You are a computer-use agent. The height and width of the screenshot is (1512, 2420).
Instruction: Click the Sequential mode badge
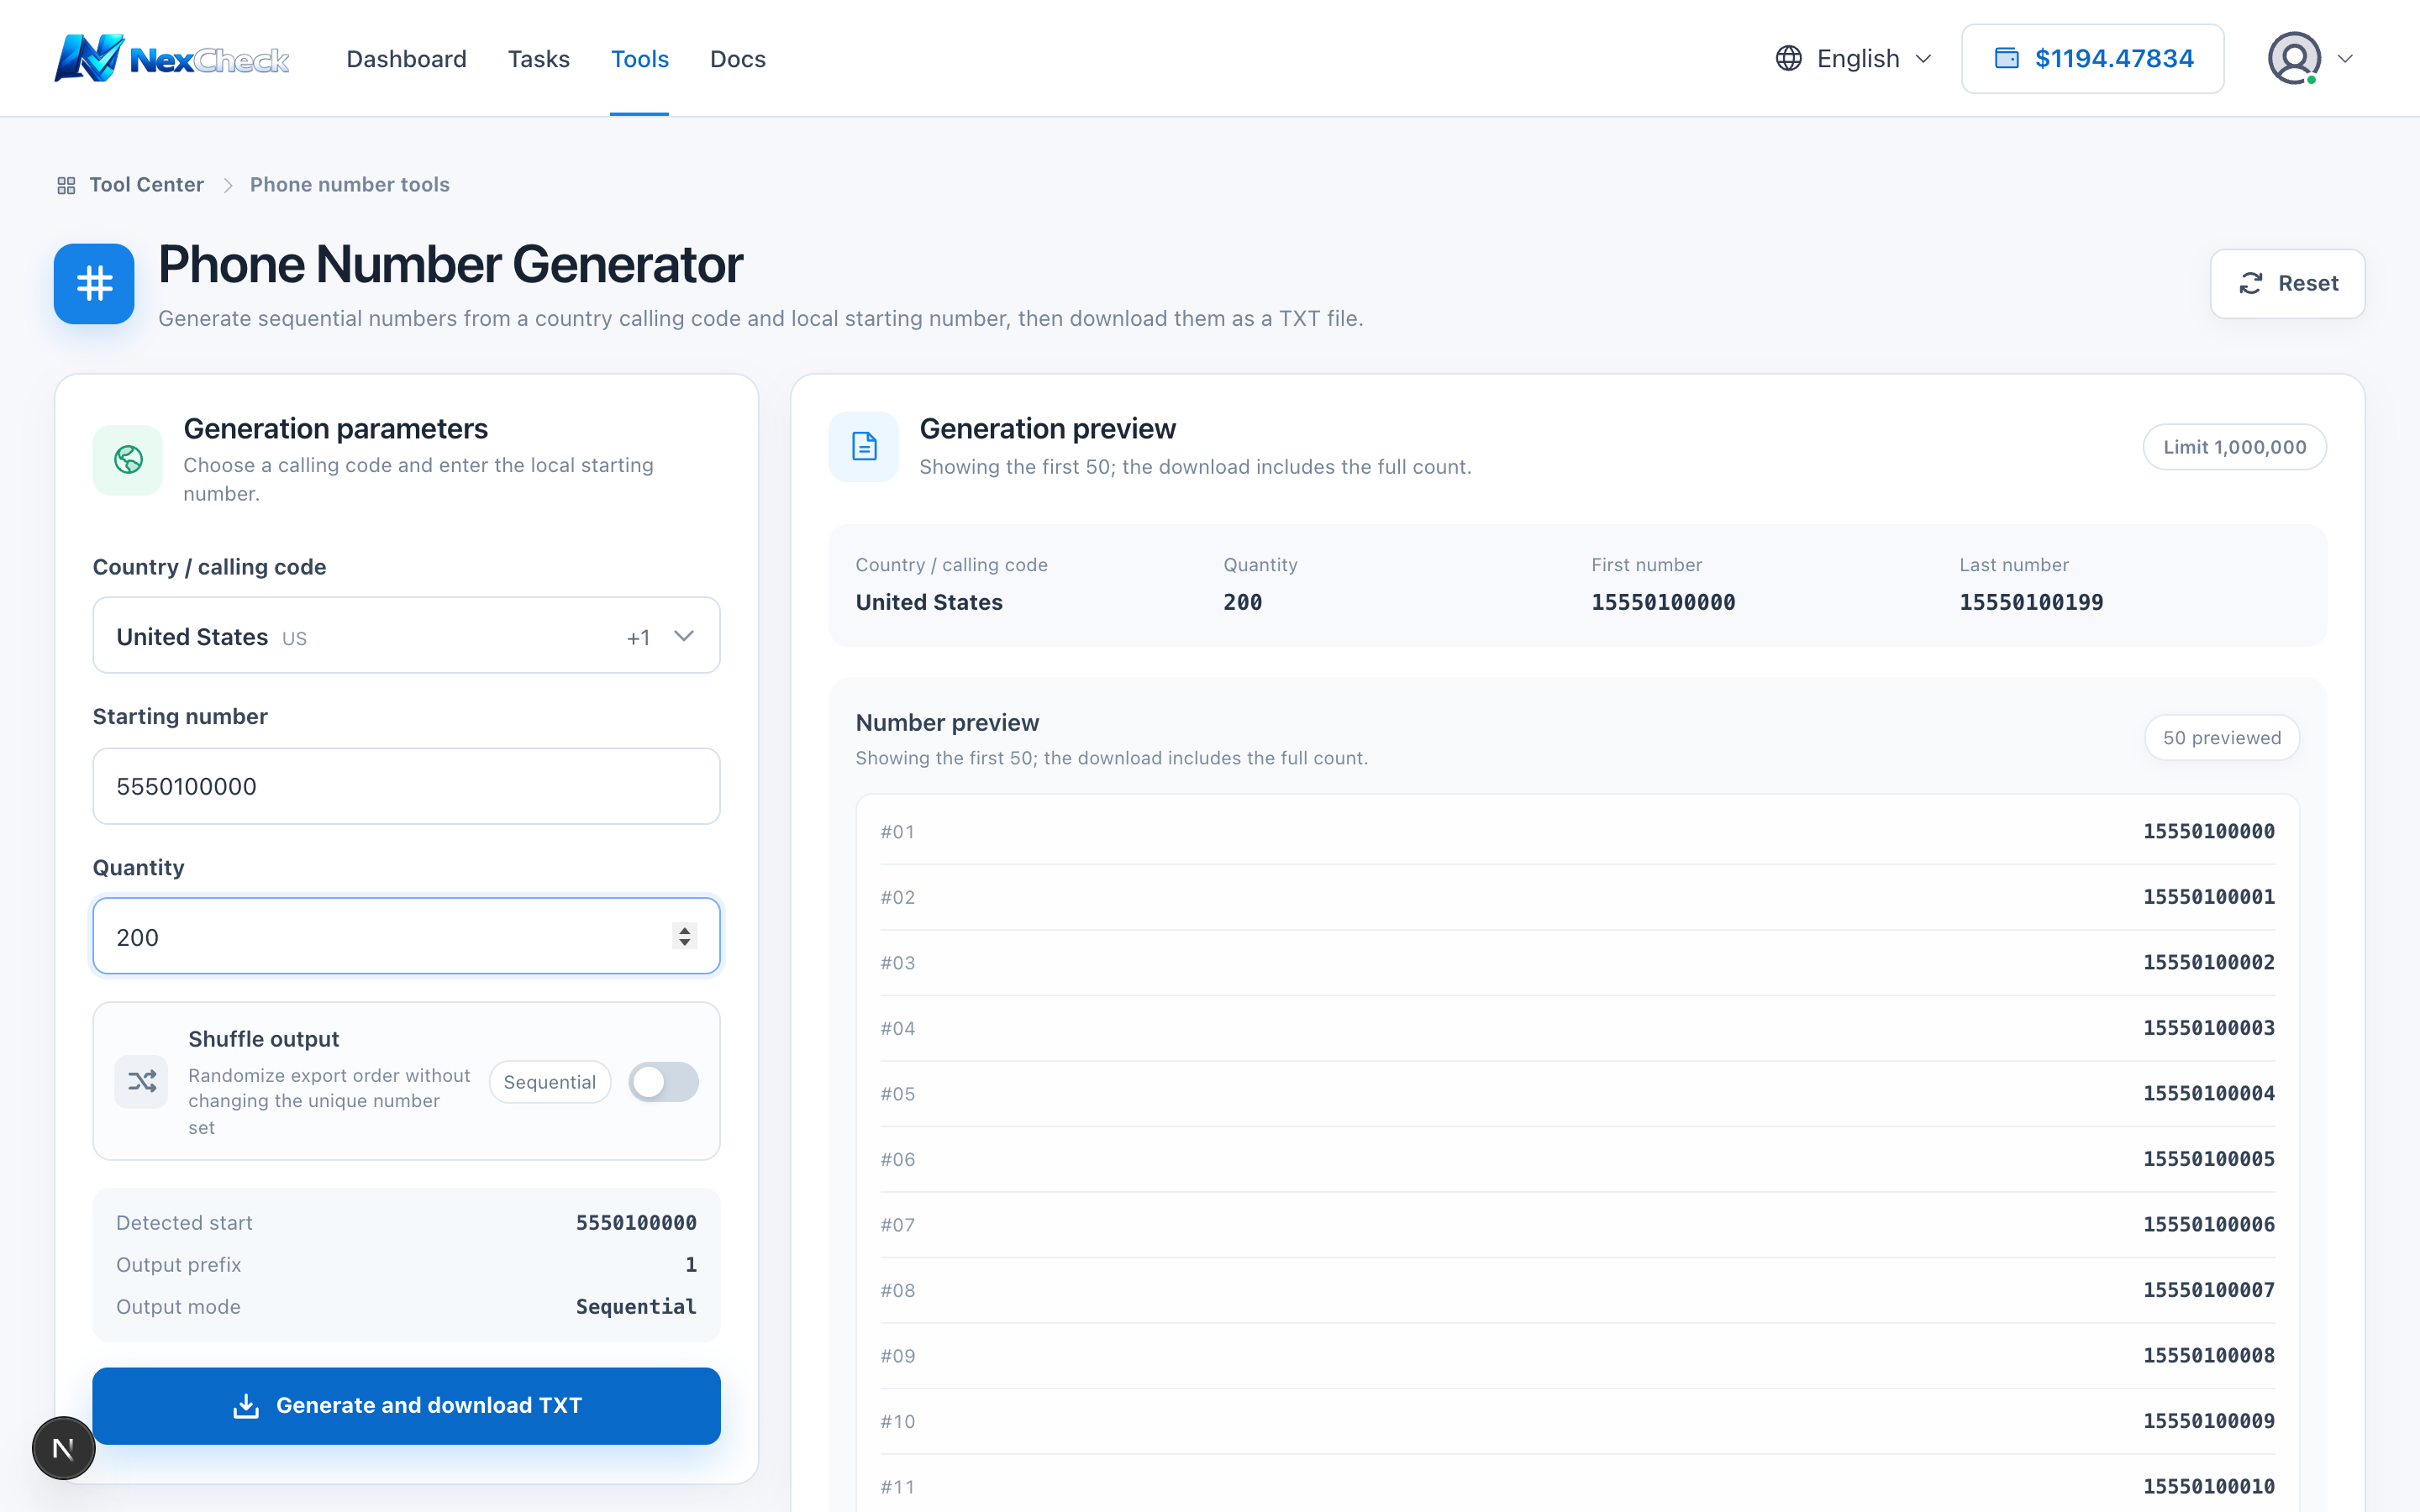click(549, 1082)
